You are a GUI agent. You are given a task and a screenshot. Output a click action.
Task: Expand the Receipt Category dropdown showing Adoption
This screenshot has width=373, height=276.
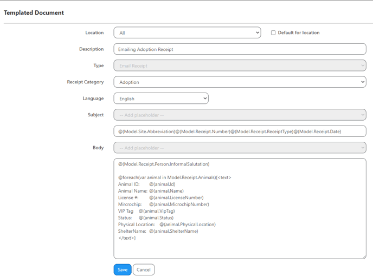click(240, 82)
